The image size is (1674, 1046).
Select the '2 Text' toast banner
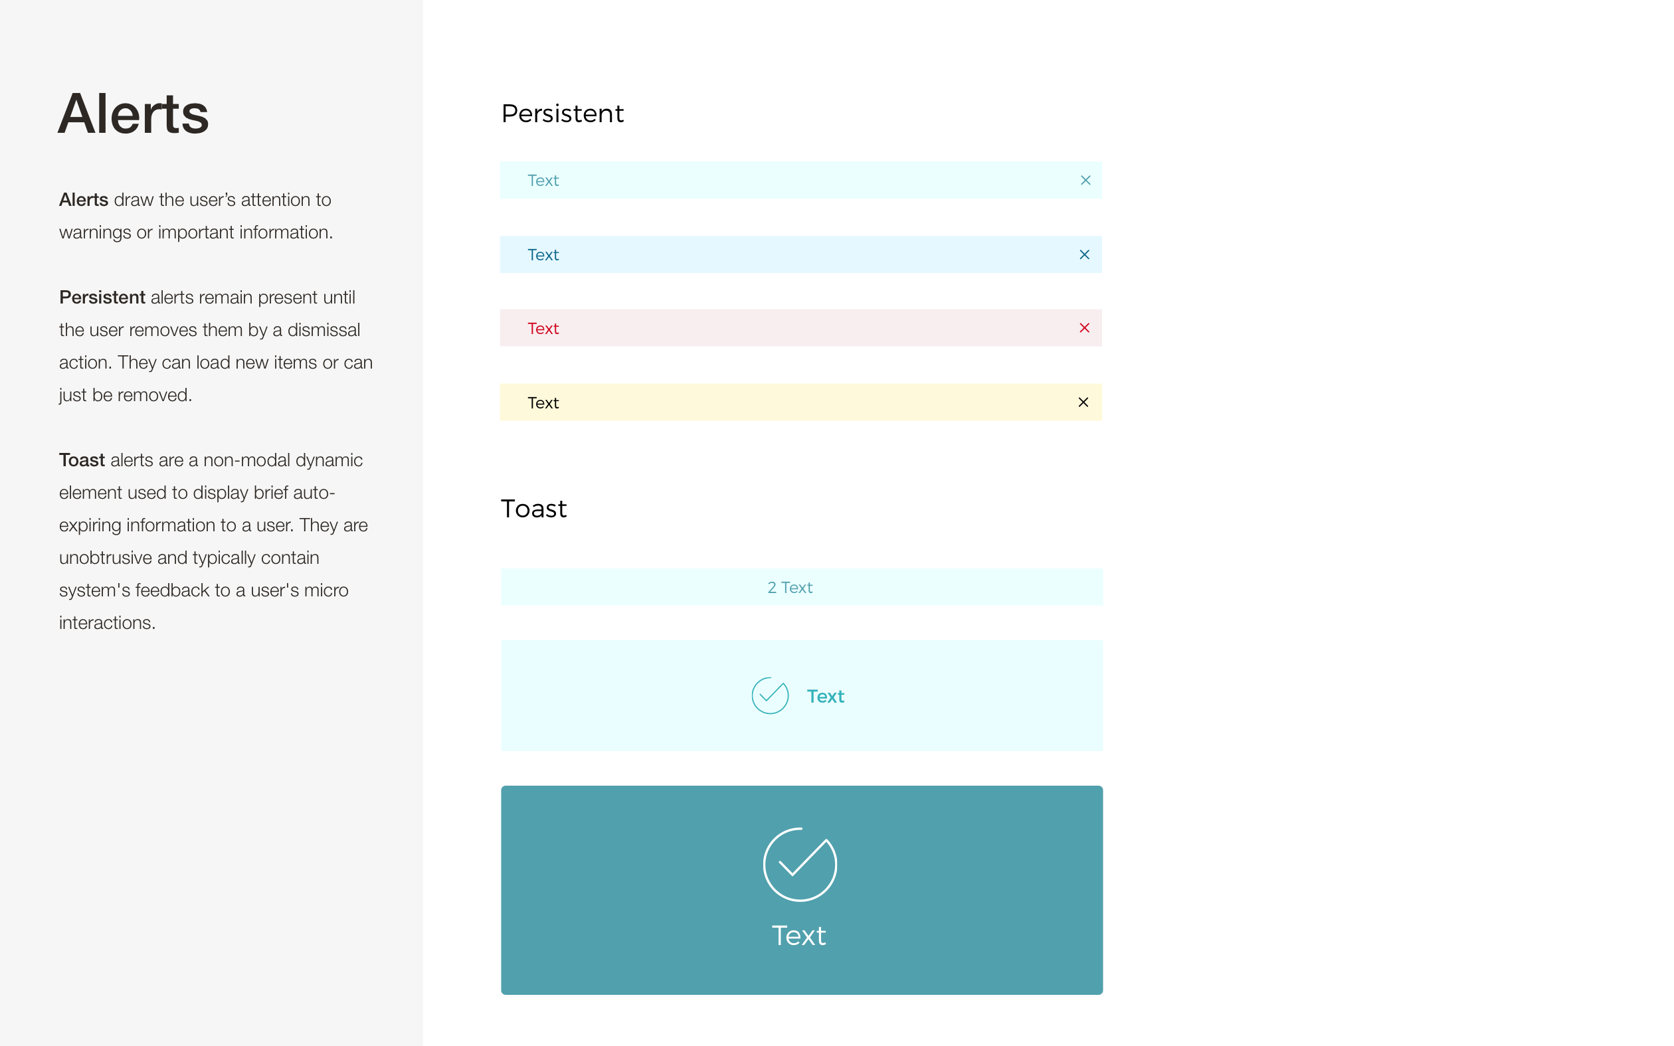(802, 586)
